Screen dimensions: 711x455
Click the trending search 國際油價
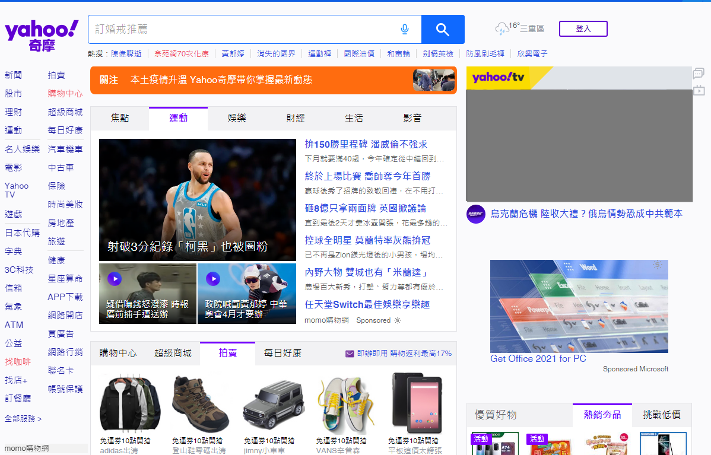pyautogui.click(x=359, y=54)
